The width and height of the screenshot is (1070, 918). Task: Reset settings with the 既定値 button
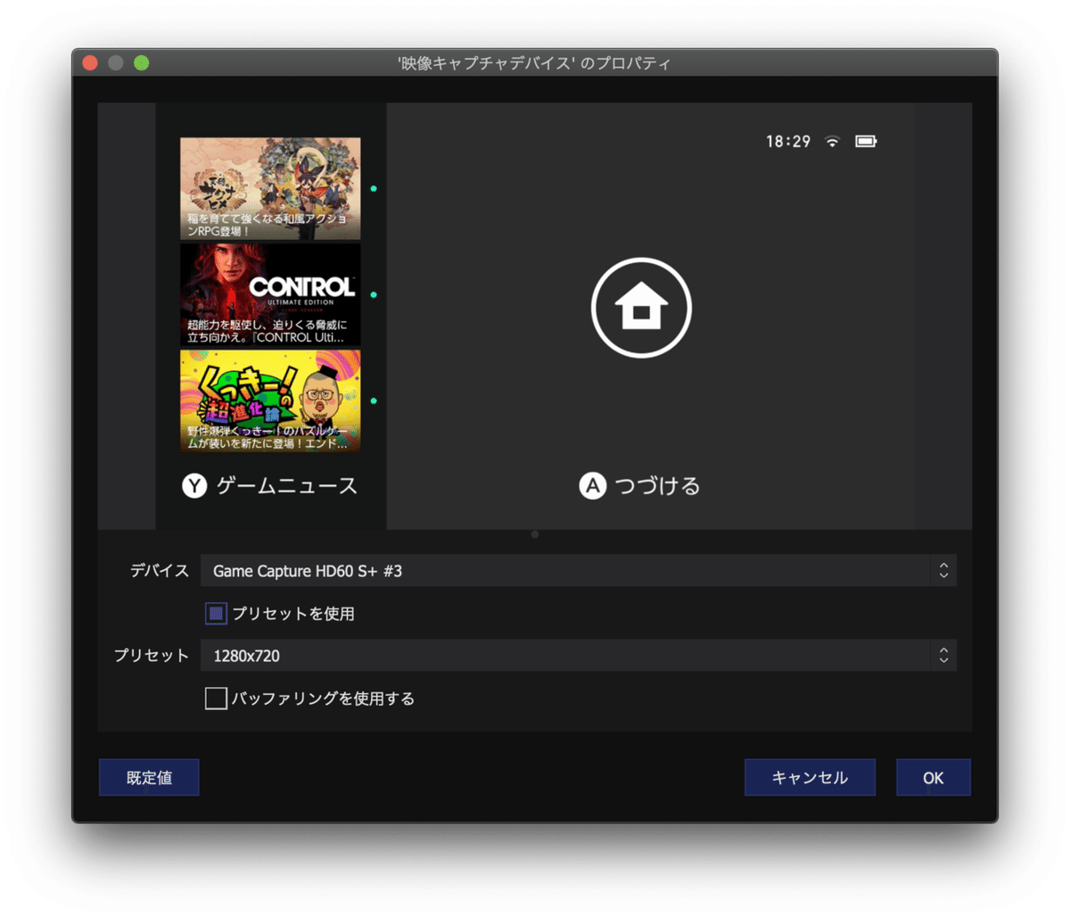pos(149,777)
